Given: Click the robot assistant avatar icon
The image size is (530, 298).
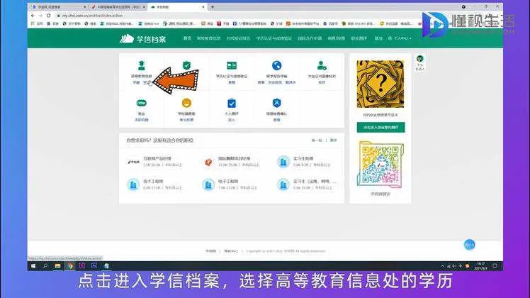Looking at the screenshot, I should (x=420, y=59).
